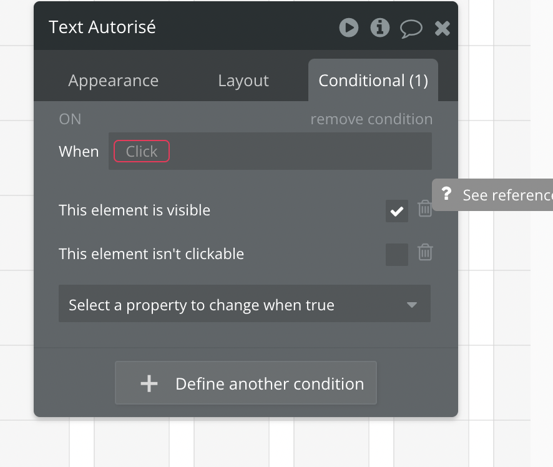Click the question mark reference icon
Image resolution: width=553 pixels, height=467 pixels.
click(446, 194)
